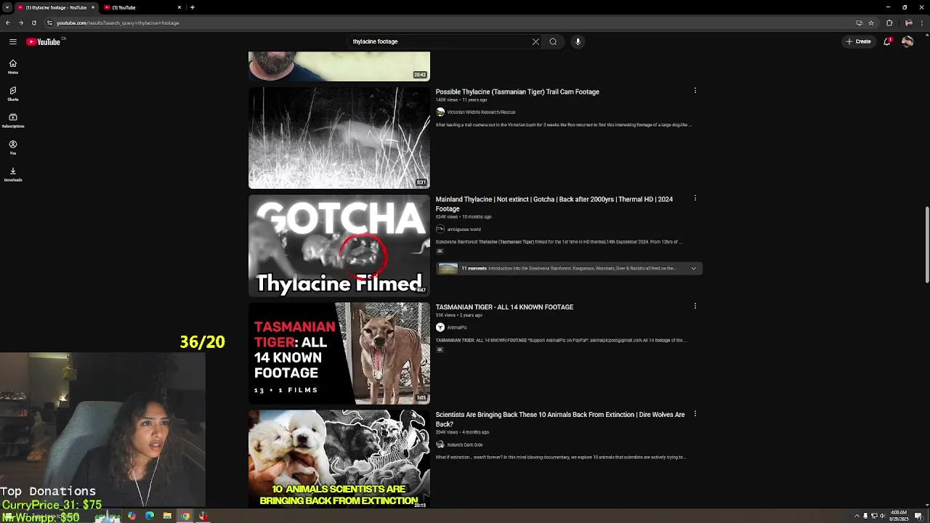Open Subscriptions in the YouTube sidebar
The height and width of the screenshot is (523, 930).
tap(12, 121)
